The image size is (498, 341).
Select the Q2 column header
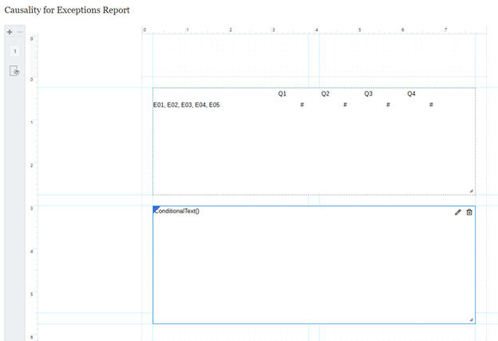tap(325, 94)
